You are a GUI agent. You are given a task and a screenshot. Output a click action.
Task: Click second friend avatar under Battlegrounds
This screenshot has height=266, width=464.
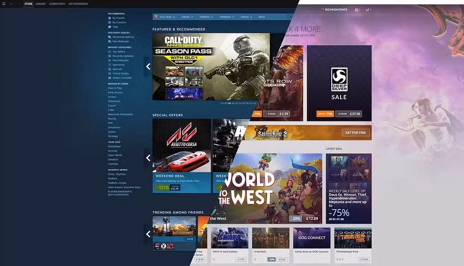pyautogui.click(x=164, y=246)
